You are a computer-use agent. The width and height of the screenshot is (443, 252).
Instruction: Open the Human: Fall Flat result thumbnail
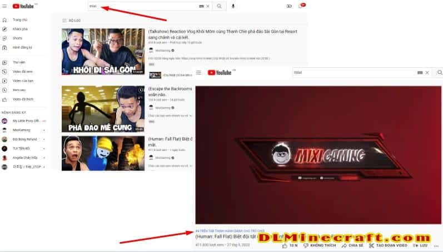pos(103,153)
